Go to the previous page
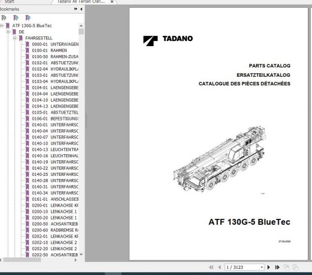This screenshot has height=275, width=312. pos(219,267)
